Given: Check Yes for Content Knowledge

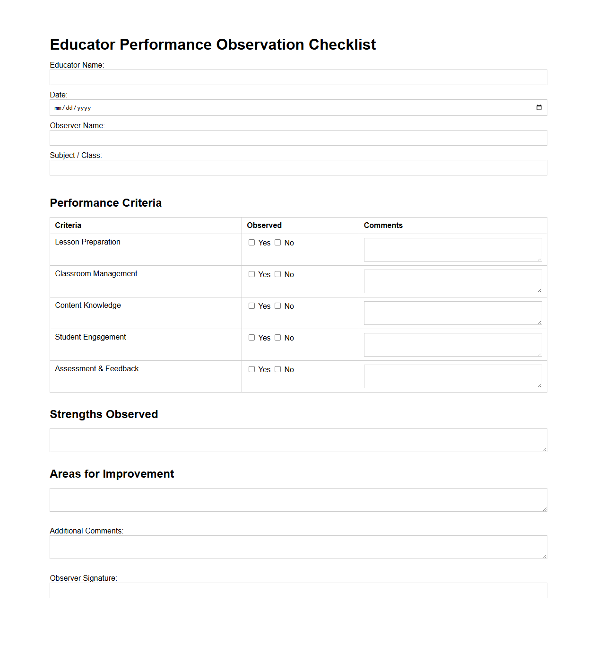Looking at the screenshot, I should [x=252, y=306].
